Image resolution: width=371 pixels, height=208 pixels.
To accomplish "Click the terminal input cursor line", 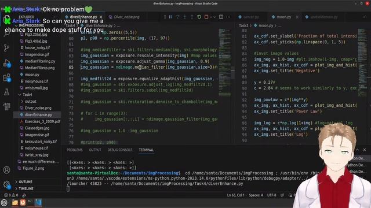I will click(x=68, y=189).
